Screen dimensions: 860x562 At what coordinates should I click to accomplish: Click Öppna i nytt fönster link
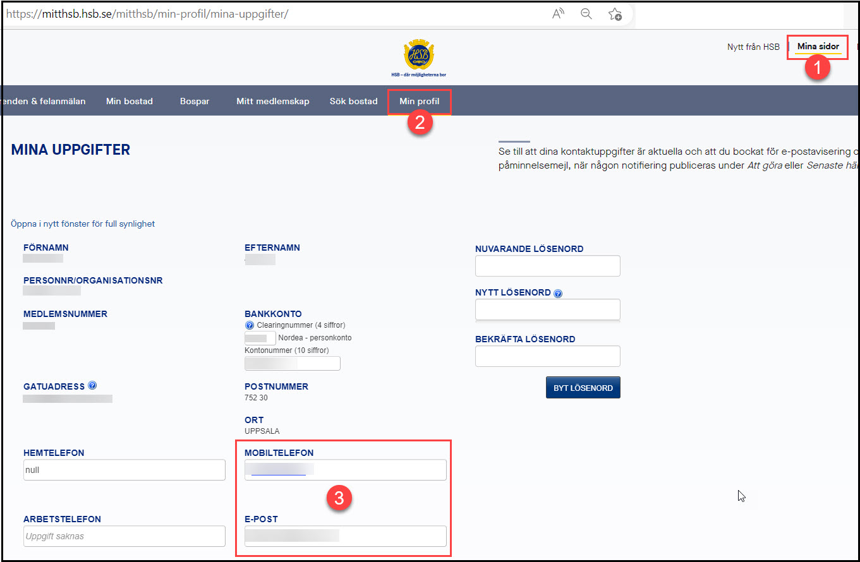click(x=83, y=224)
